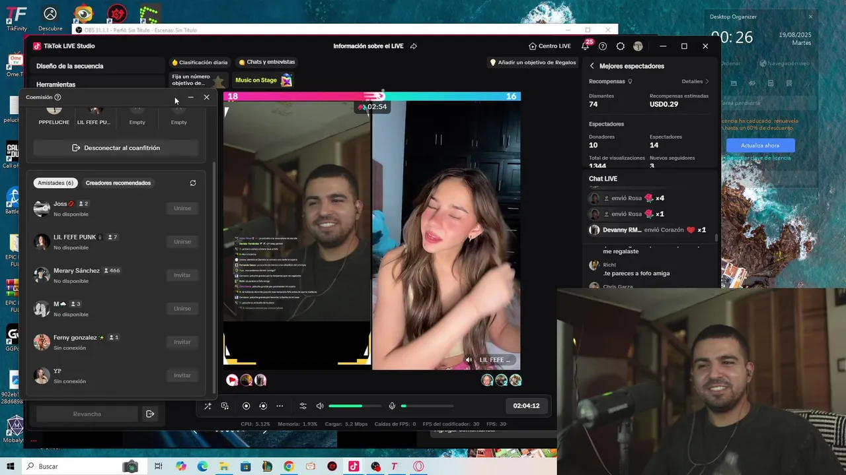846x475 pixels.
Task: Open Google Chrome from taskbar
Action: [x=289, y=466]
